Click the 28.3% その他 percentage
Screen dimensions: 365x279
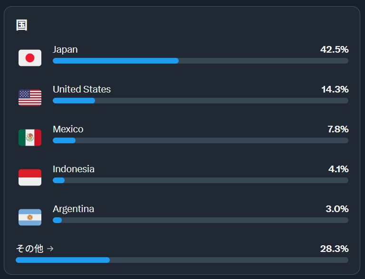click(x=335, y=249)
